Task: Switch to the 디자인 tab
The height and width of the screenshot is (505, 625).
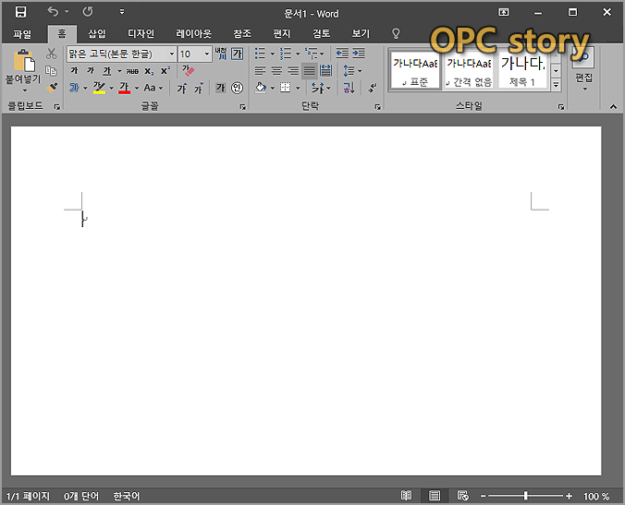Action: coord(141,33)
